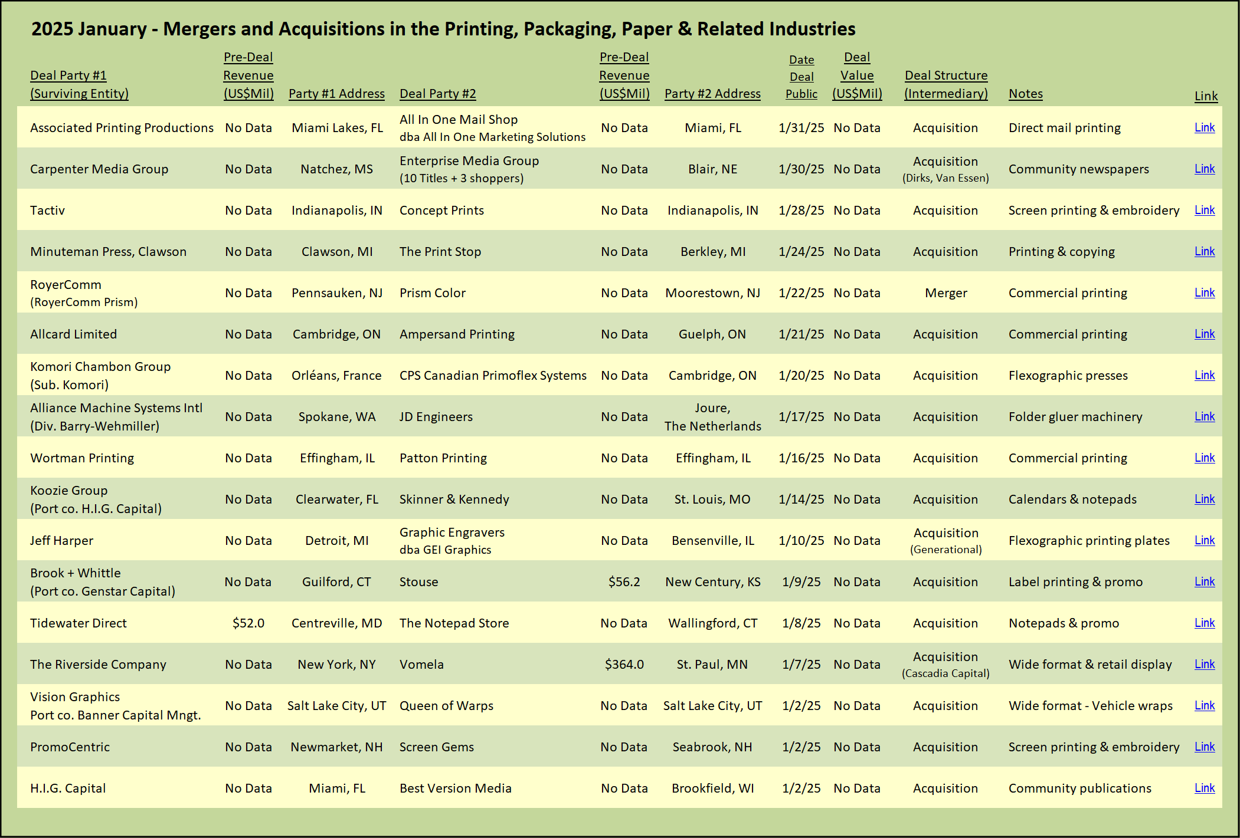The height and width of the screenshot is (838, 1240).
Task: Click link for Jeff Harper acquisition
Action: tap(1204, 540)
